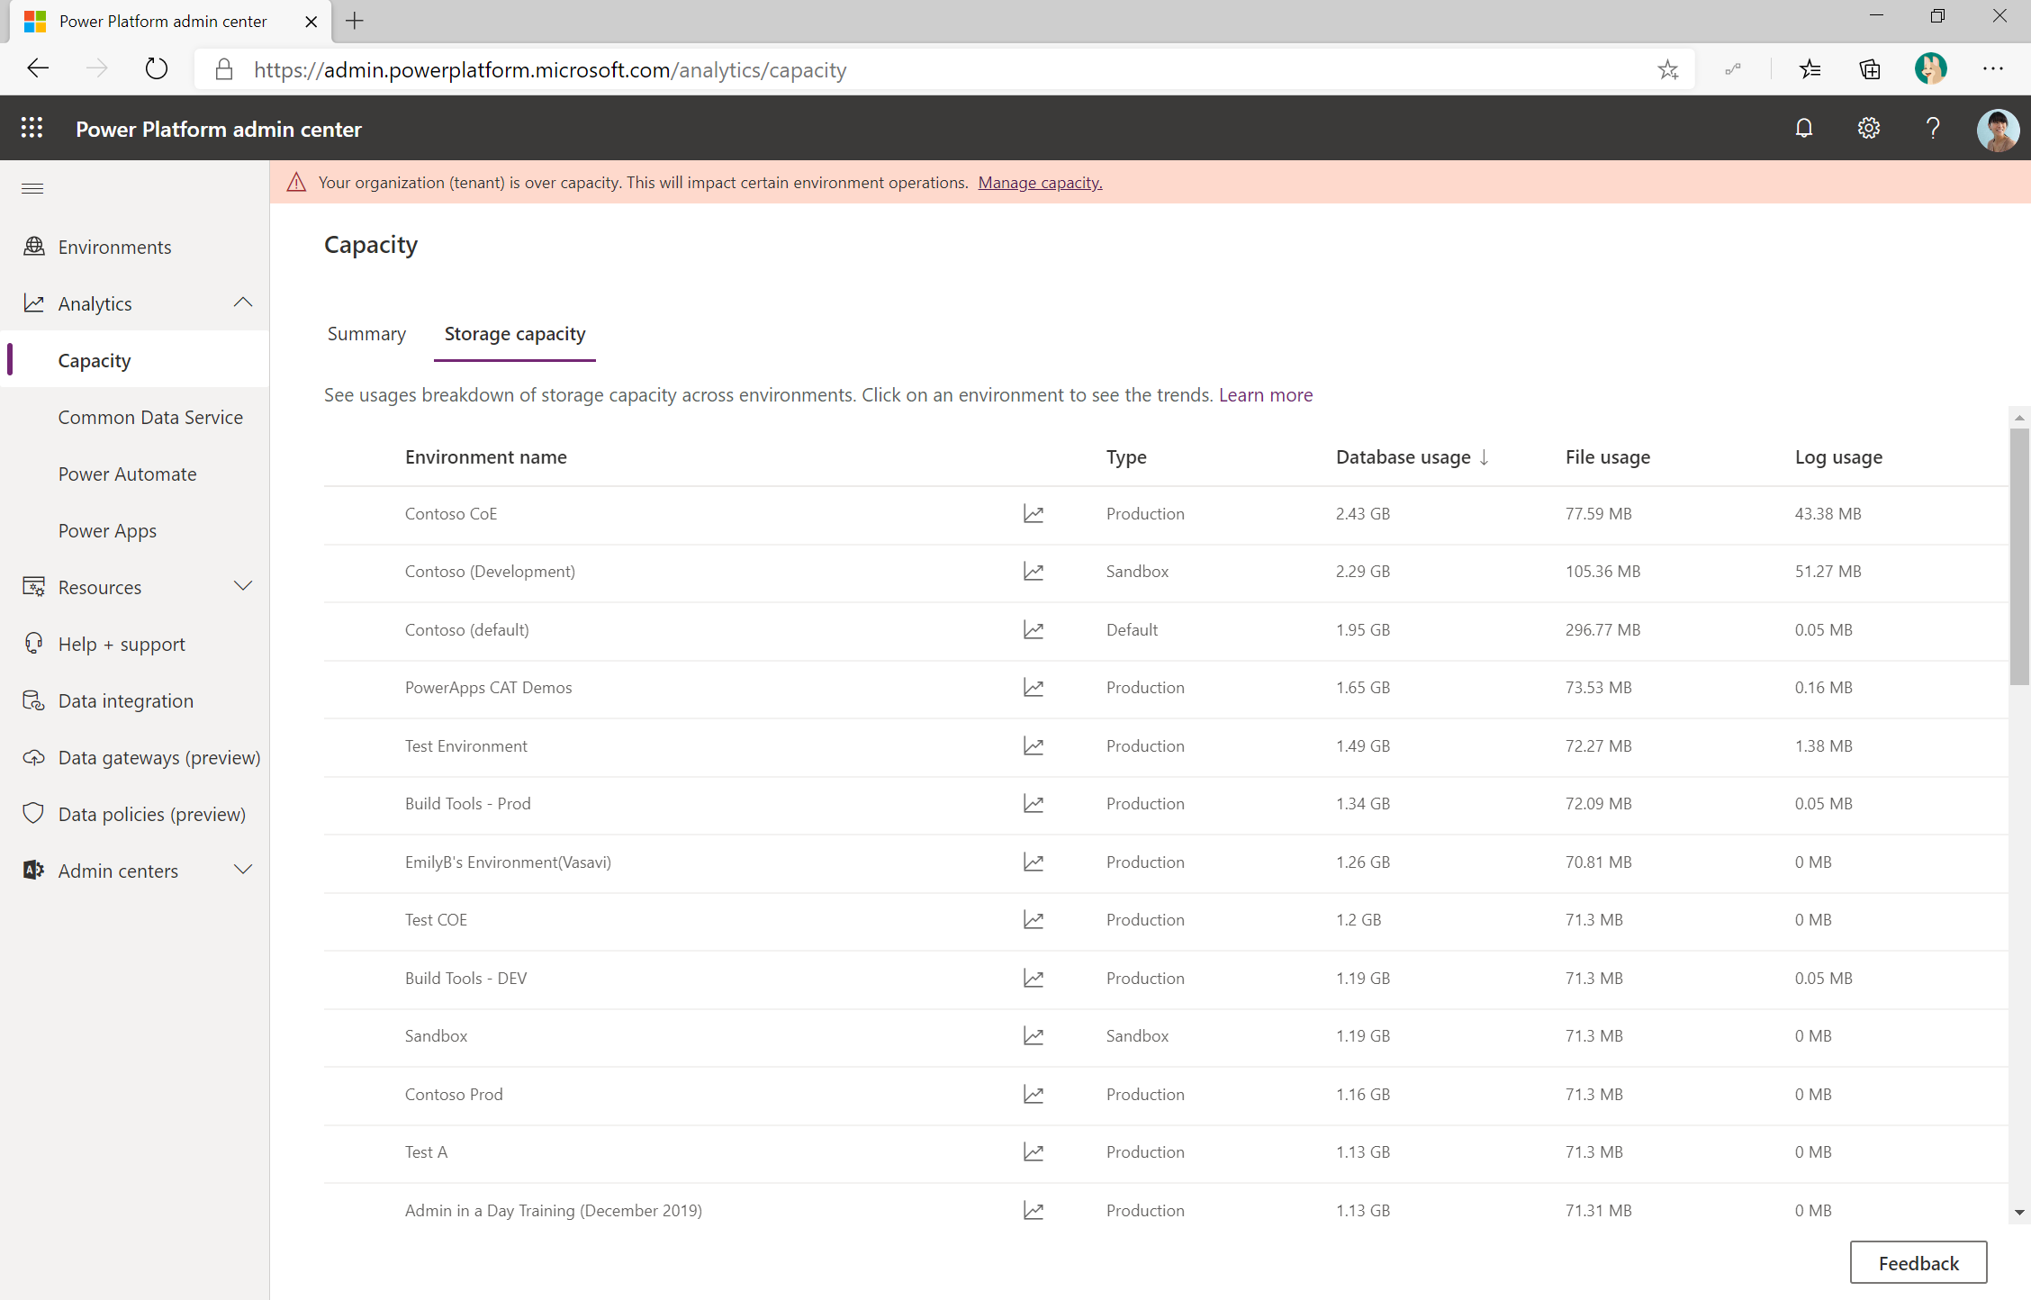The width and height of the screenshot is (2031, 1300).
Task: Click the trend icon for Contoso CoE
Action: pyautogui.click(x=1034, y=514)
